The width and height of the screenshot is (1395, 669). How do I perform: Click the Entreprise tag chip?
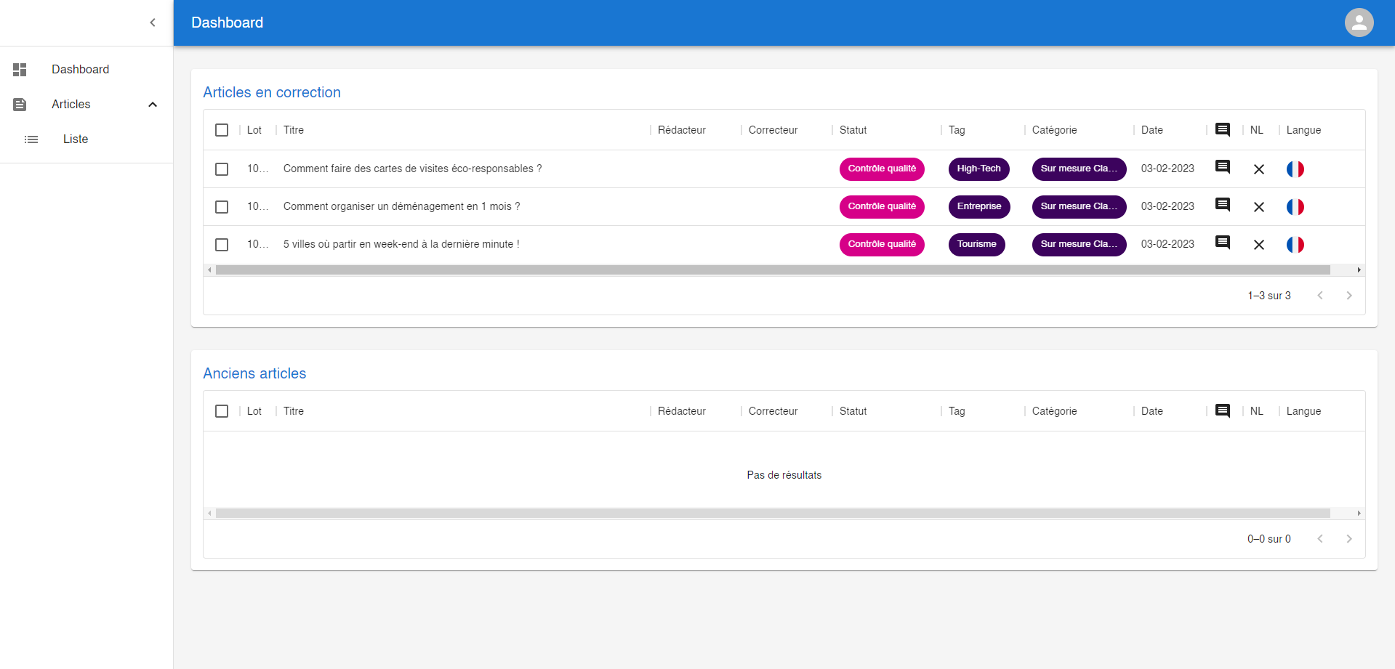point(979,207)
